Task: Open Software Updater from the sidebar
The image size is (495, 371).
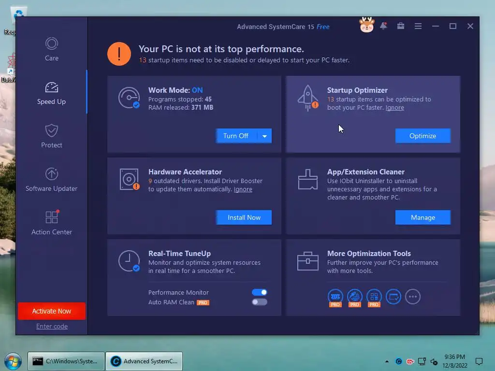Action: click(x=51, y=180)
